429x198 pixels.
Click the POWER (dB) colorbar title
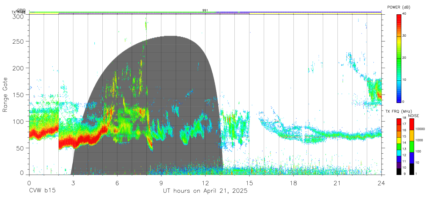[x=399, y=7]
